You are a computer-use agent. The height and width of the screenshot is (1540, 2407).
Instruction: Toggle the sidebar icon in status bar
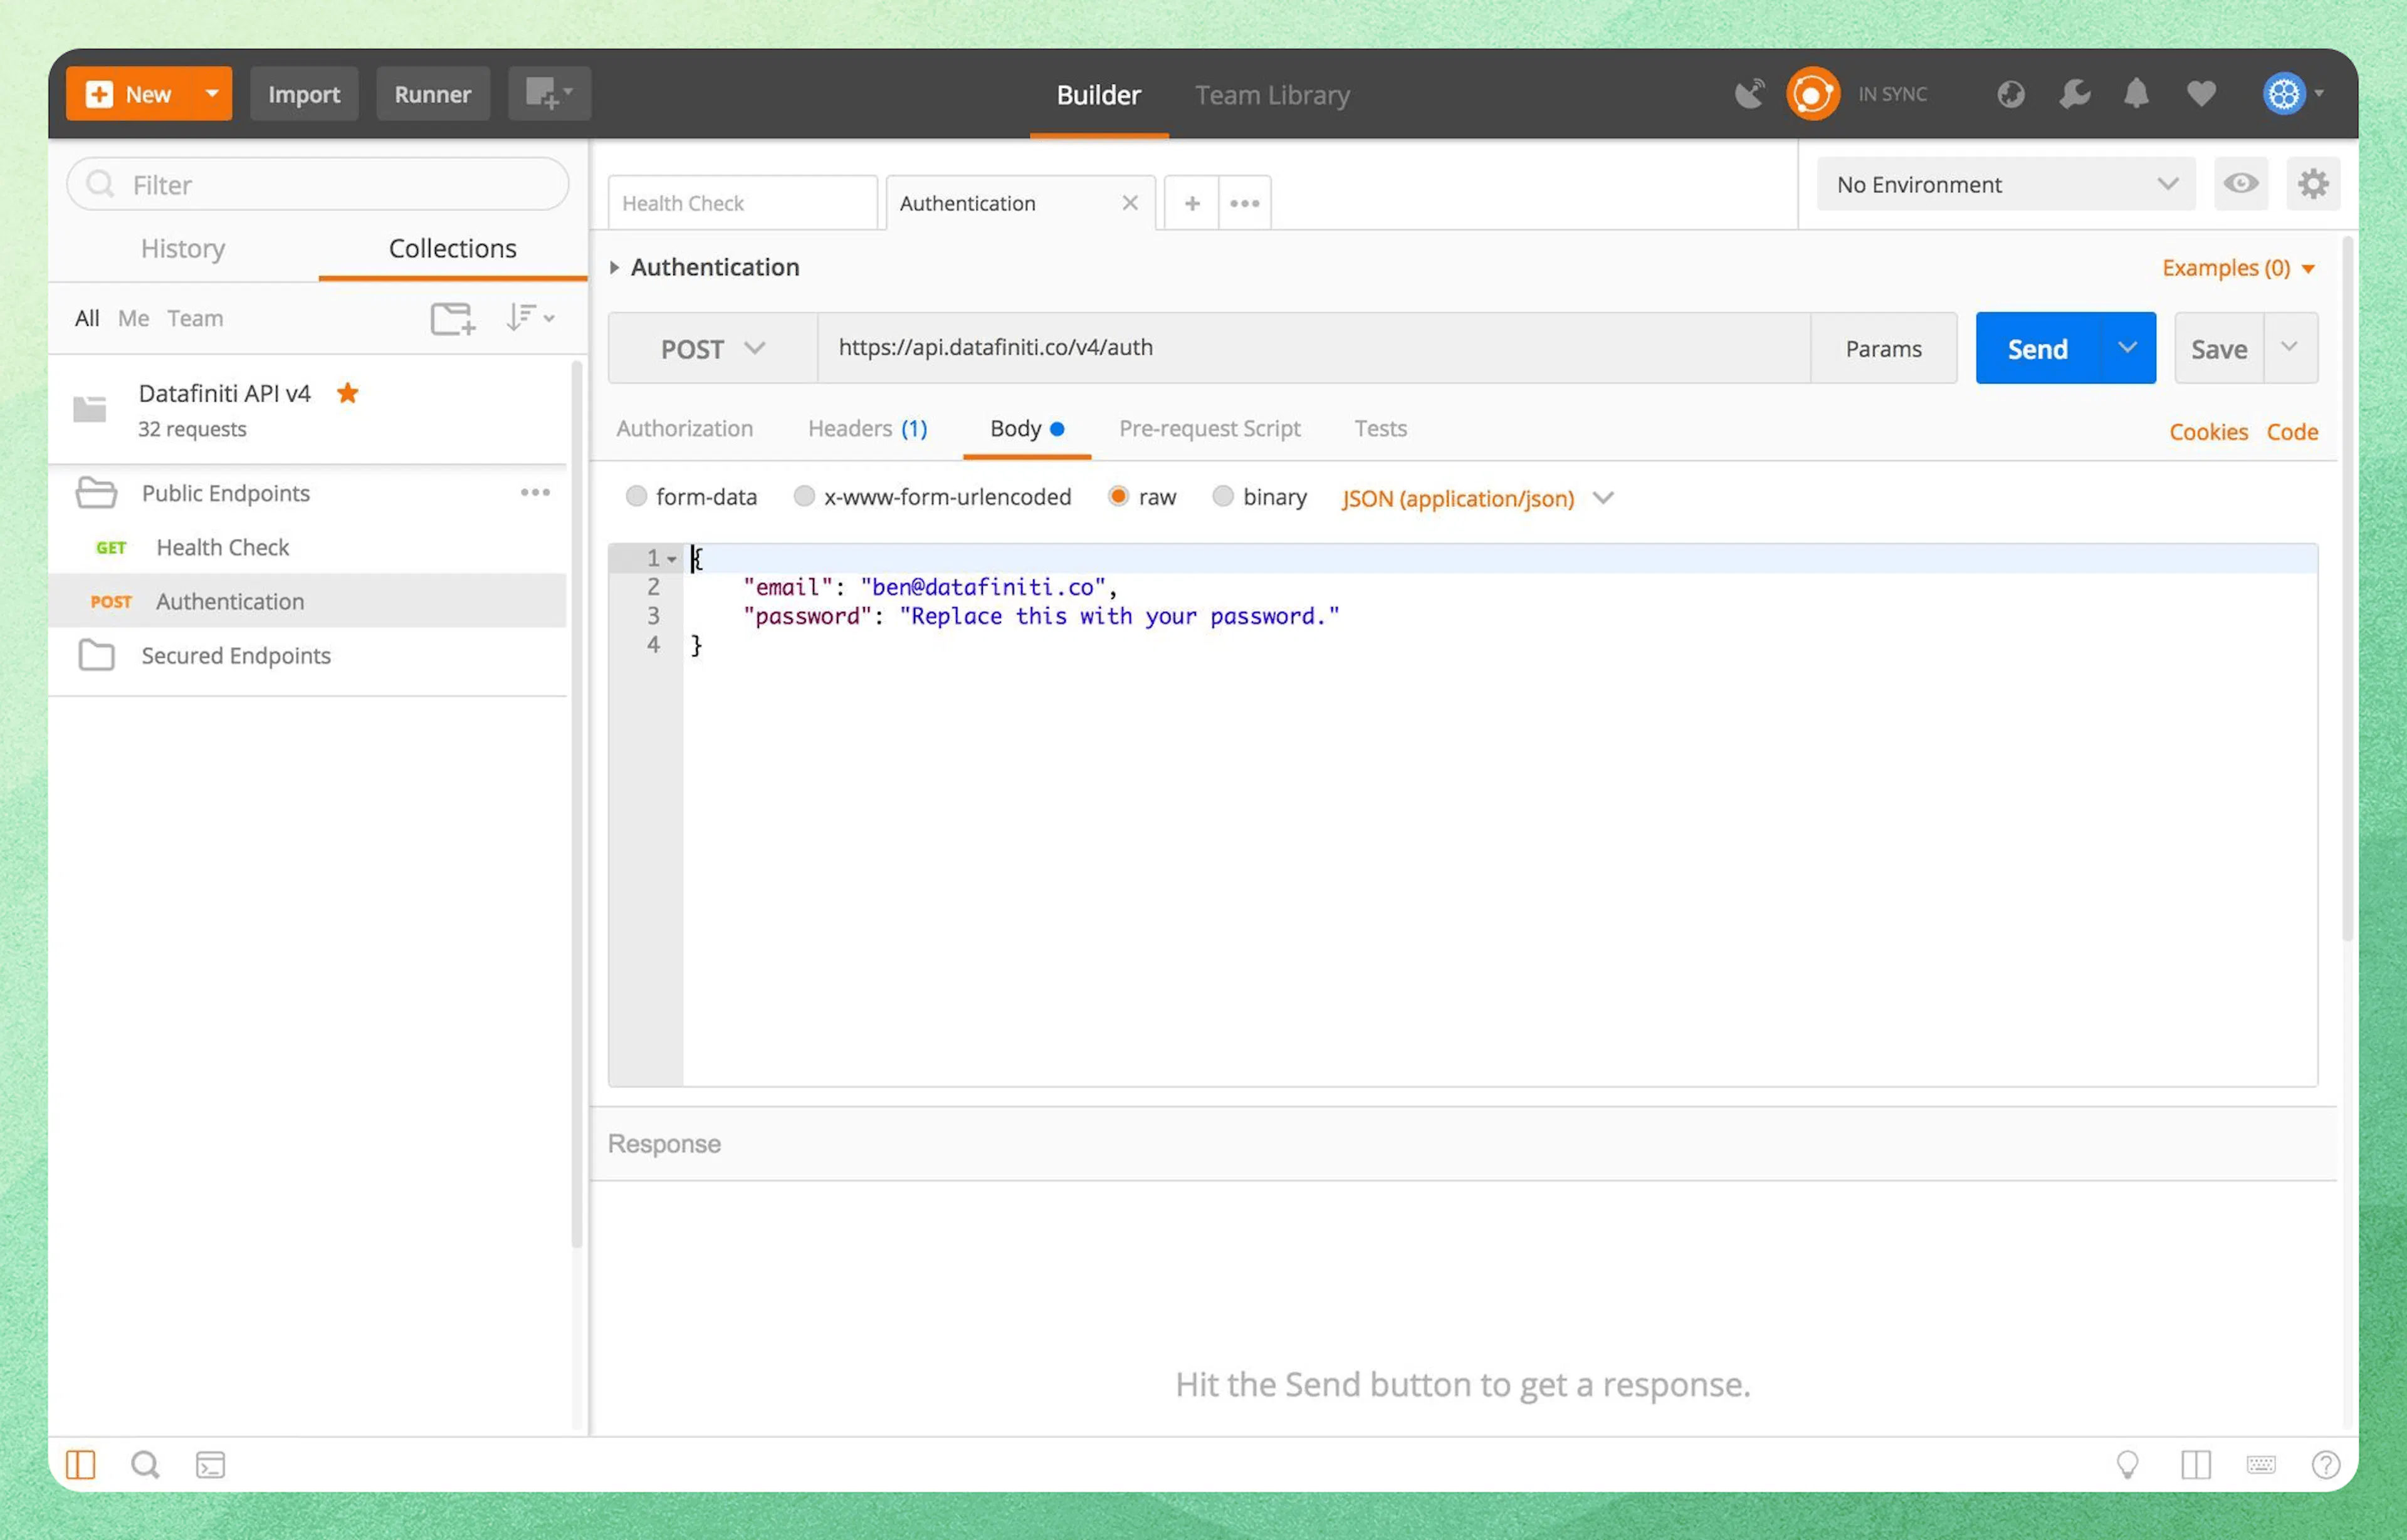[80, 1465]
